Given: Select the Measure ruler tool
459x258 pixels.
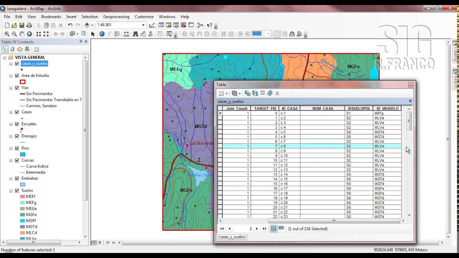Looking at the screenshot, I should pyautogui.click(x=126, y=34).
